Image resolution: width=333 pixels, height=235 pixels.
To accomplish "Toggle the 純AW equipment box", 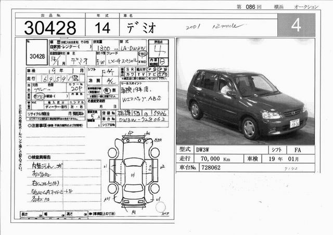I will tap(141, 70).
